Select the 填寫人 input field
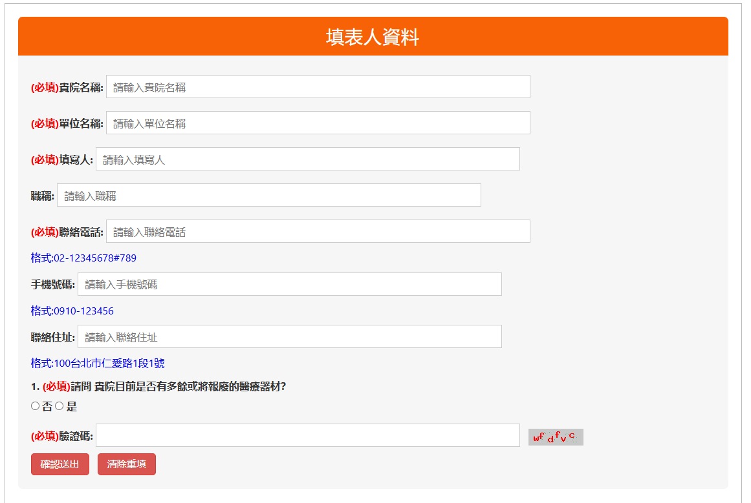 pos(307,159)
